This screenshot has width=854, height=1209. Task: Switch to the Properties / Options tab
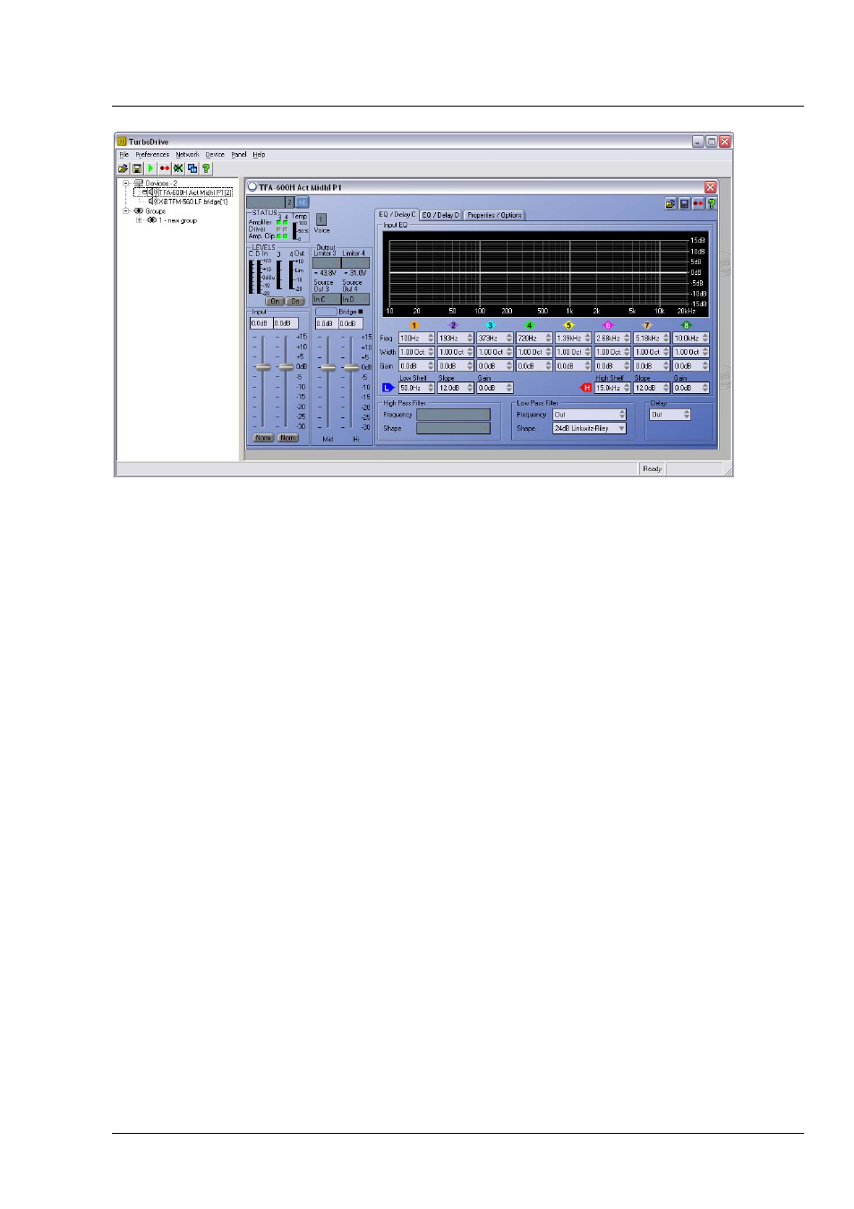click(x=494, y=215)
